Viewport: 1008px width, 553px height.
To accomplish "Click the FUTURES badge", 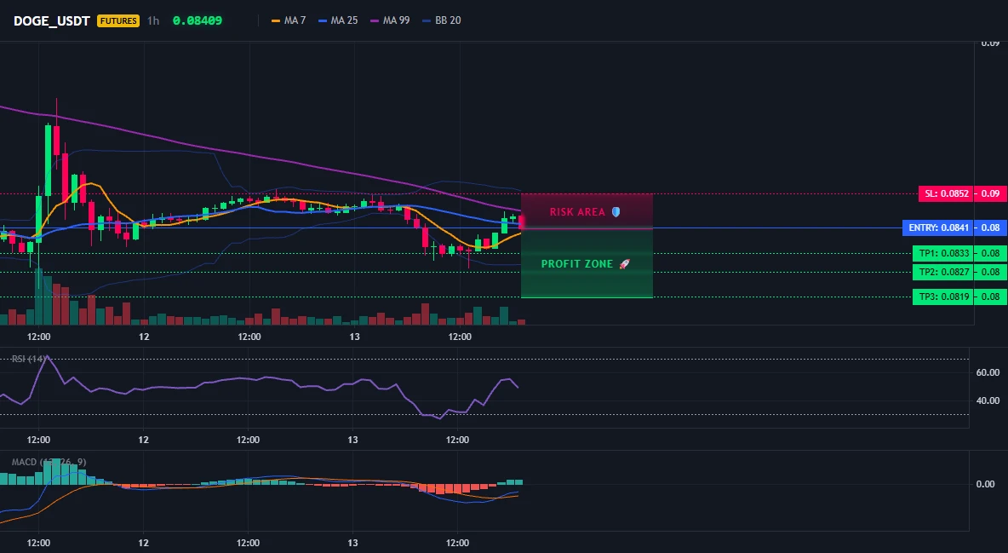I will click(x=118, y=20).
